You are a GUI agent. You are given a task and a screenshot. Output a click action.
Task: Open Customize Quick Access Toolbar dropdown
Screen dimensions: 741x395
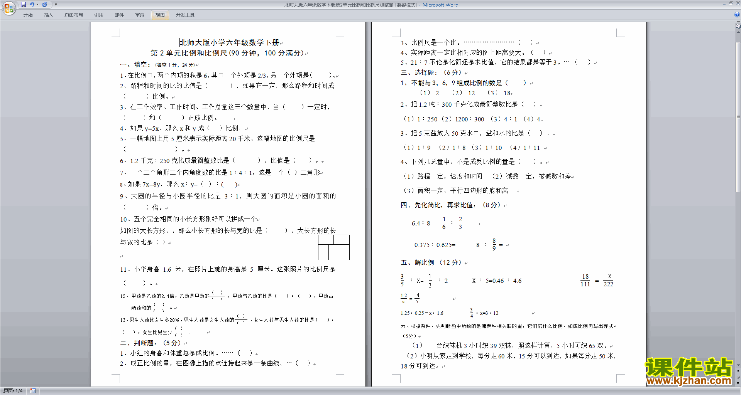56,5
